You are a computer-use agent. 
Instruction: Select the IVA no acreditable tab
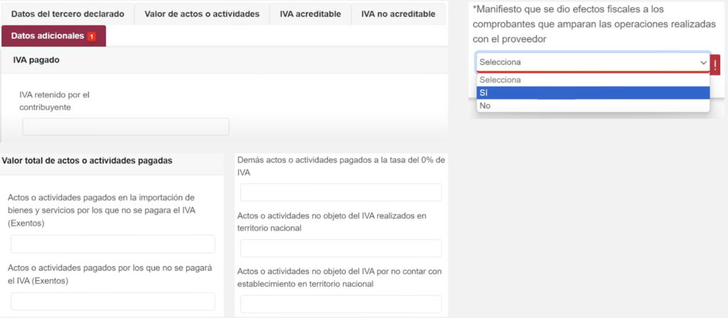pos(398,14)
